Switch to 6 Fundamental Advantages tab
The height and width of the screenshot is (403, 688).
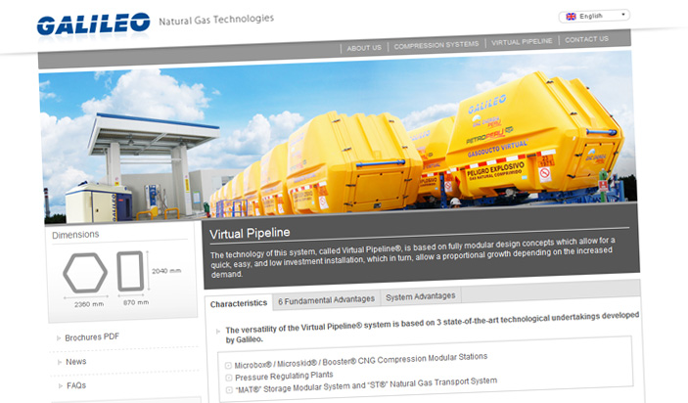326,299
